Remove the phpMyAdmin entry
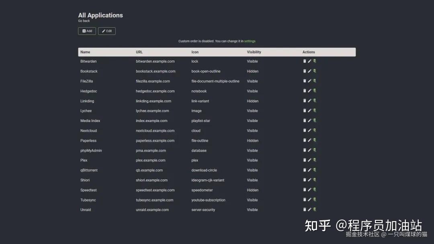The width and height of the screenshot is (434, 244). (x=305, y=150)
